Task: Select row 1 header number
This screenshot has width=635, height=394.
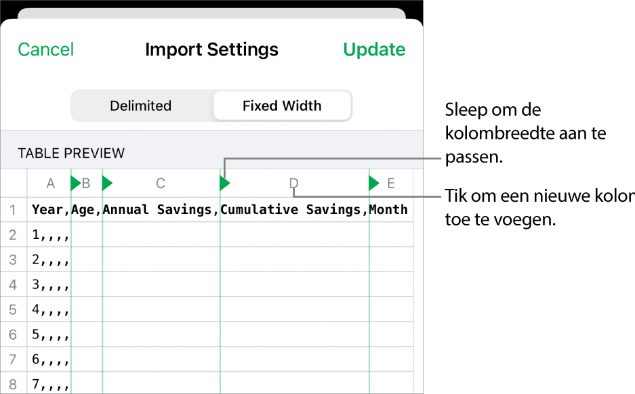Action: (x=13, y=210)
